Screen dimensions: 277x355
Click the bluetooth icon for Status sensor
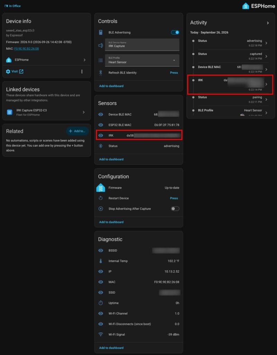(x=101, y=146)
